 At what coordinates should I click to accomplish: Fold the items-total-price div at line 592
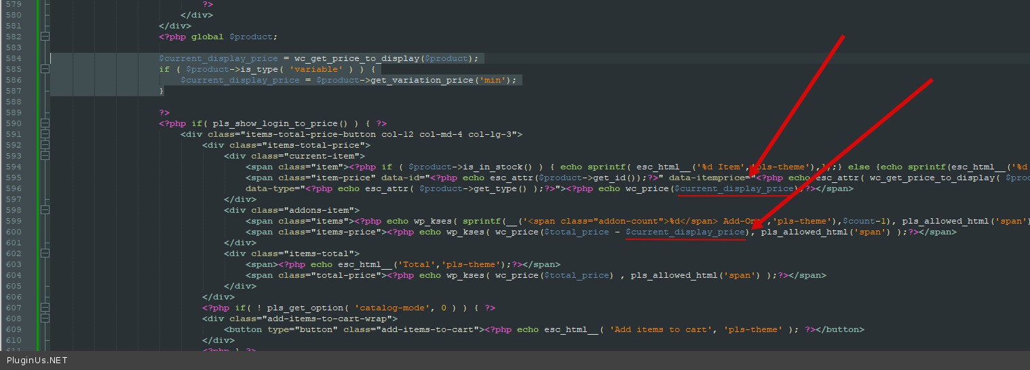(x=45, y=145)
